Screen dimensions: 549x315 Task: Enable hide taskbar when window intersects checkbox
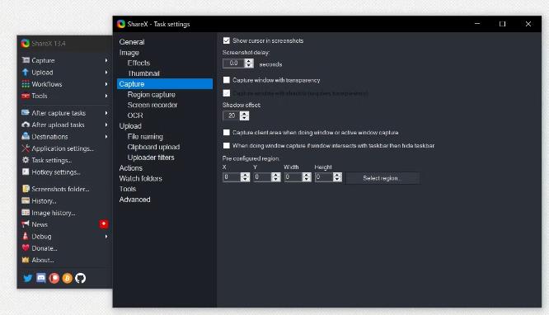pyautogui.click(x=227, y=145)
